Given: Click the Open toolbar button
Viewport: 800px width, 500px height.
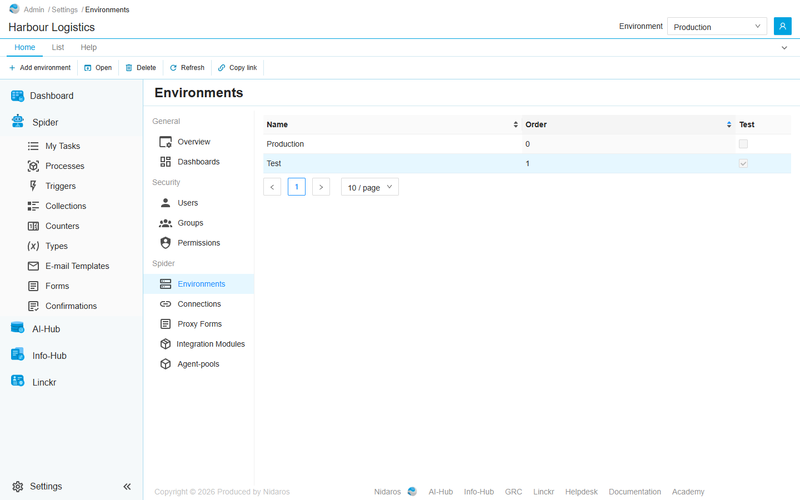Looking at the screenshot, I should [98, 68].
